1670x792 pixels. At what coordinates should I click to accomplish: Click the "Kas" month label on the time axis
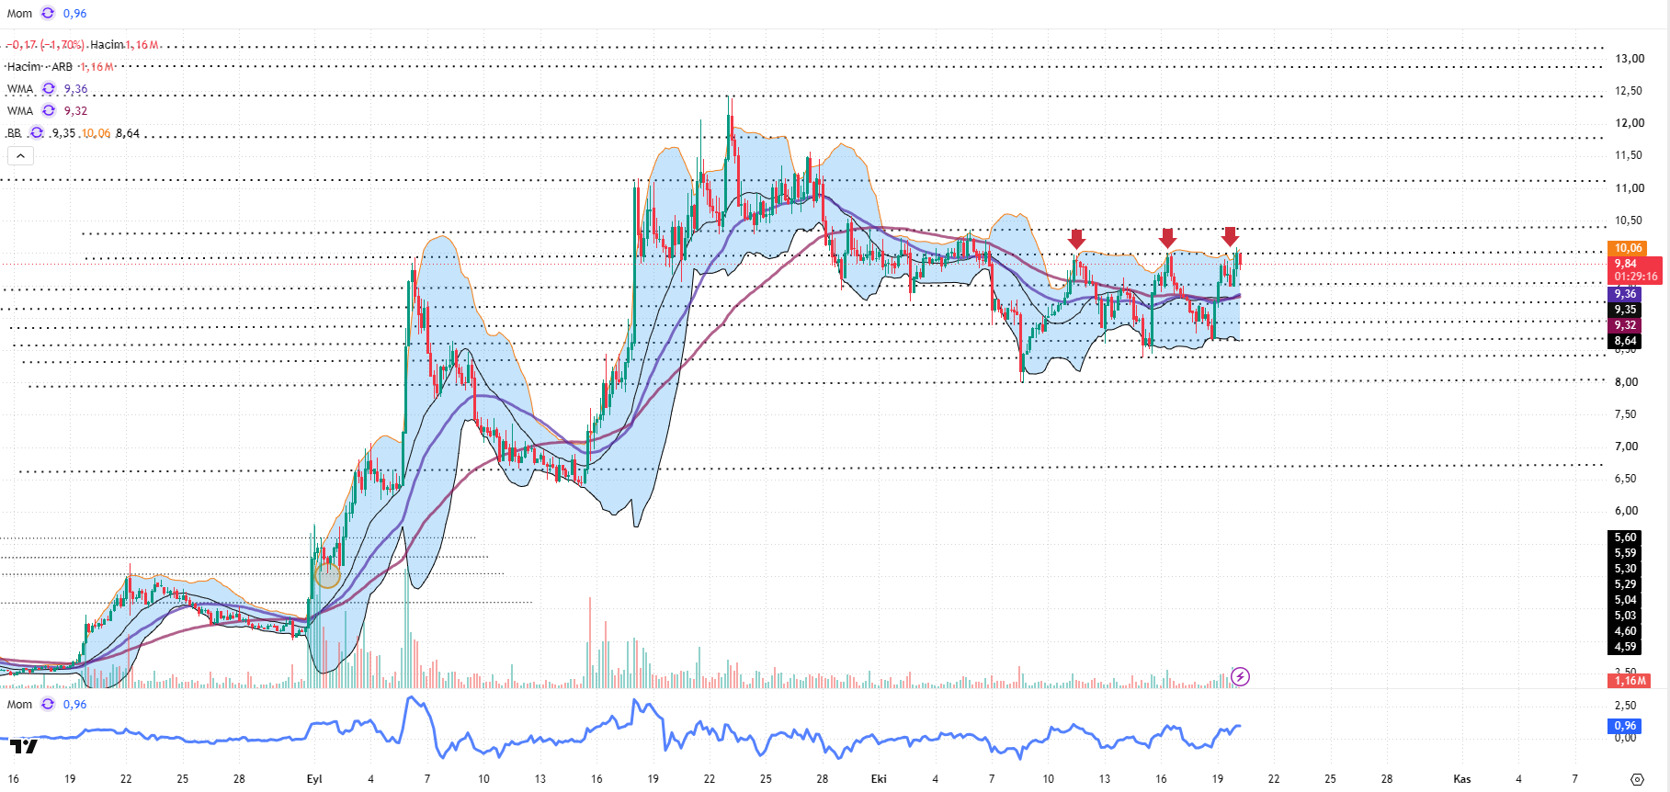(1461, 779)
